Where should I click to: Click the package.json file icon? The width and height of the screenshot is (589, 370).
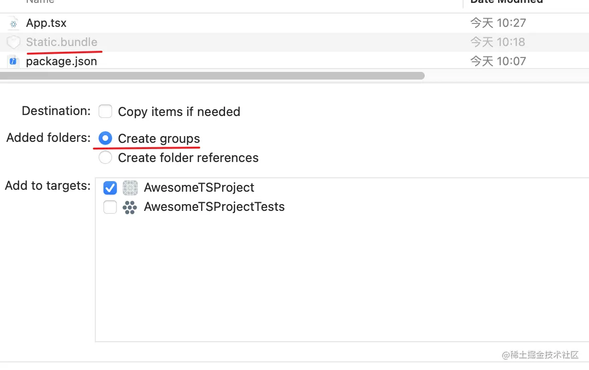13,61
